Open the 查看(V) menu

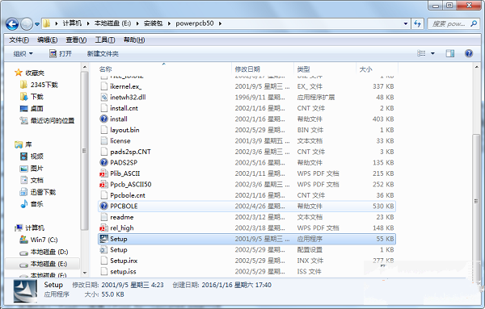[76, 40]
